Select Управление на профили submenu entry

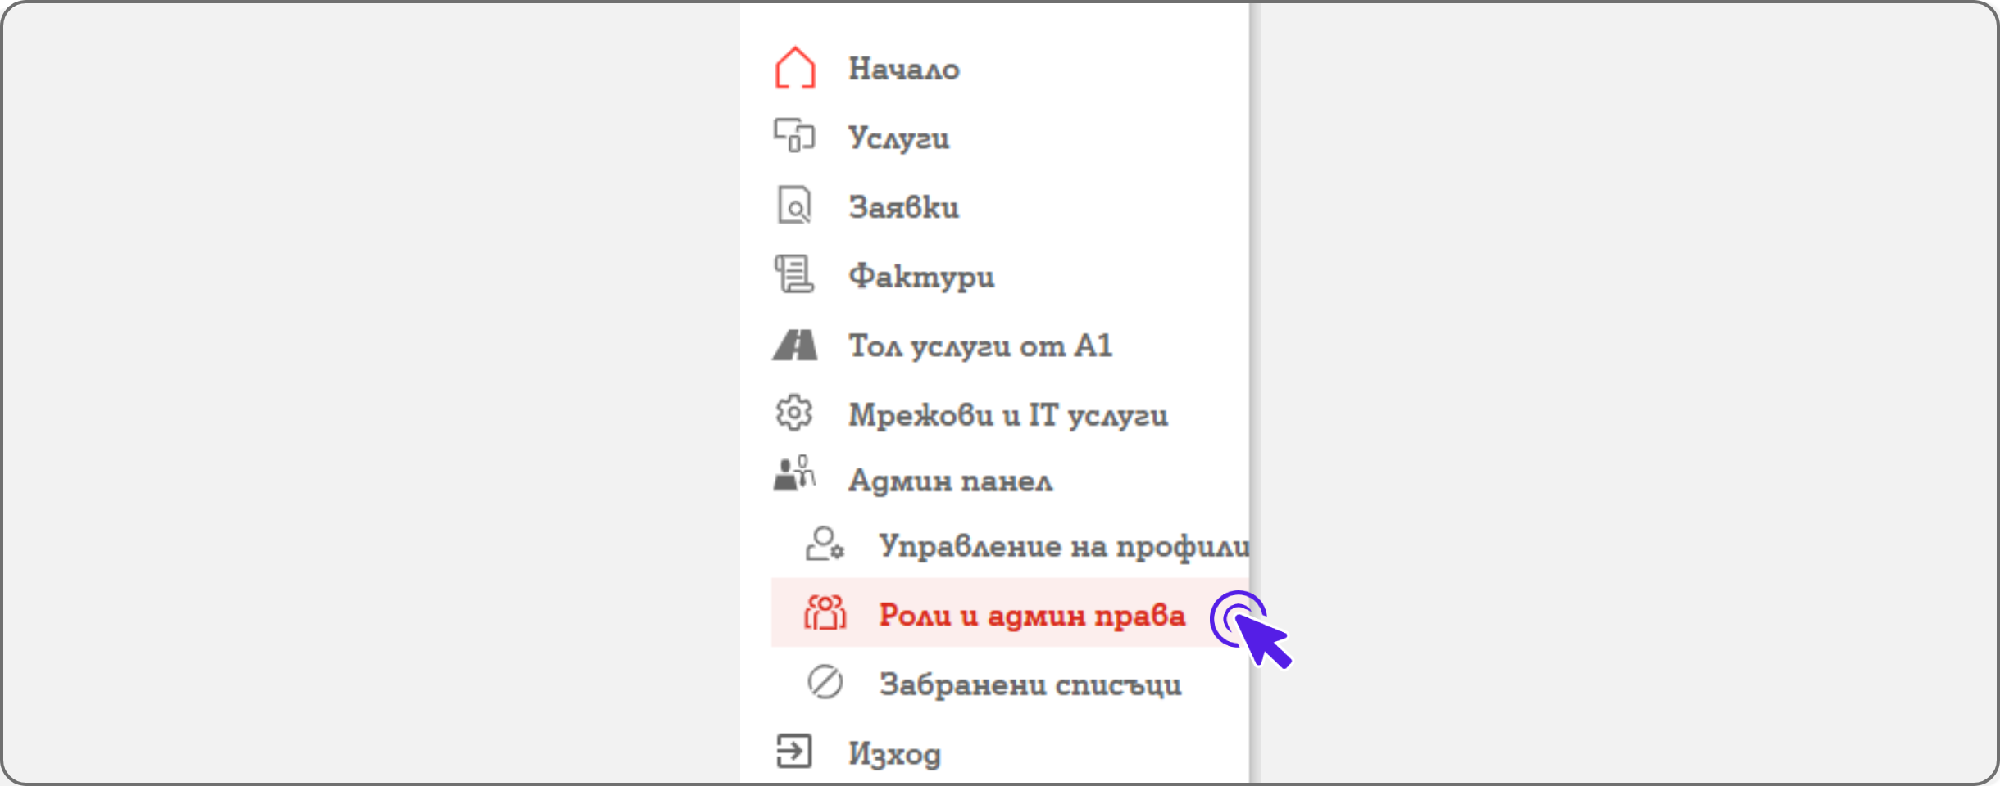click(1063, 546)
